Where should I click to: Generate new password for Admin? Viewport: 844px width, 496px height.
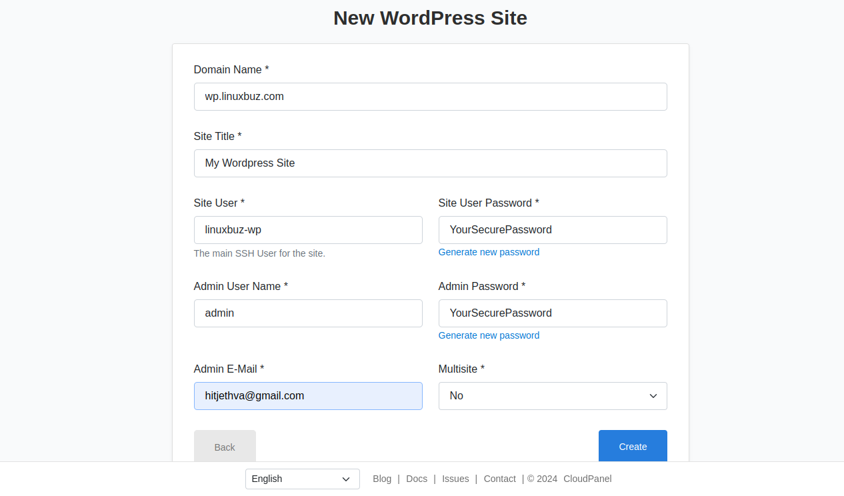(x=489, y=335)
